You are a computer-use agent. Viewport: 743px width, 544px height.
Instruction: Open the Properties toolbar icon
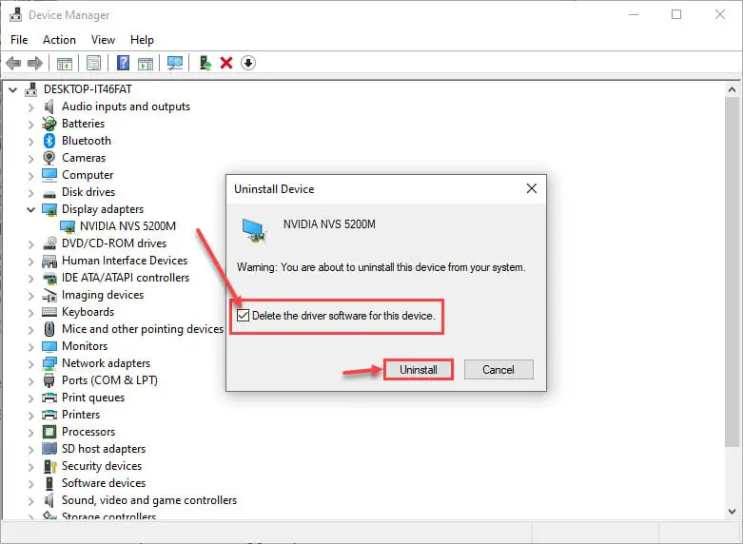[x=94, y=63]
